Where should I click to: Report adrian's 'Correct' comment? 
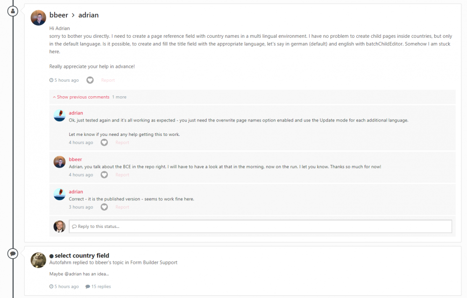[x=122, y=207]
